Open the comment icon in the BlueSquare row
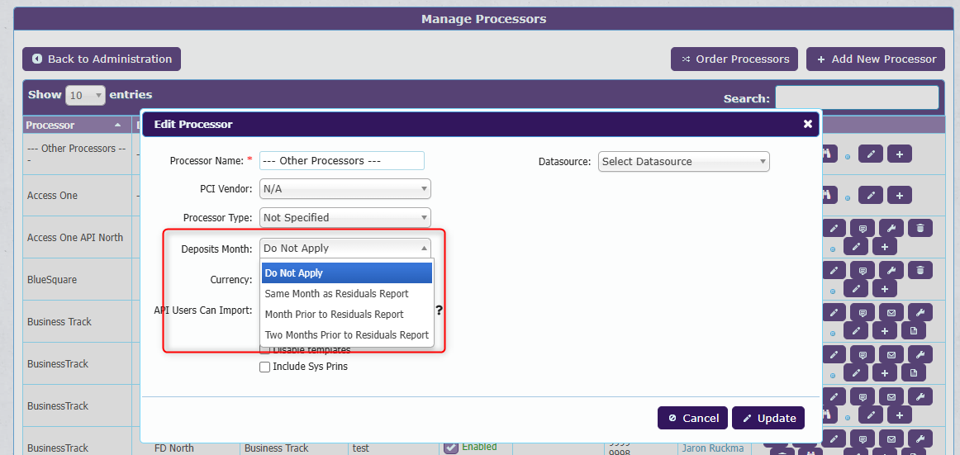This screenshot has height=455, width=960. [863, 270]
